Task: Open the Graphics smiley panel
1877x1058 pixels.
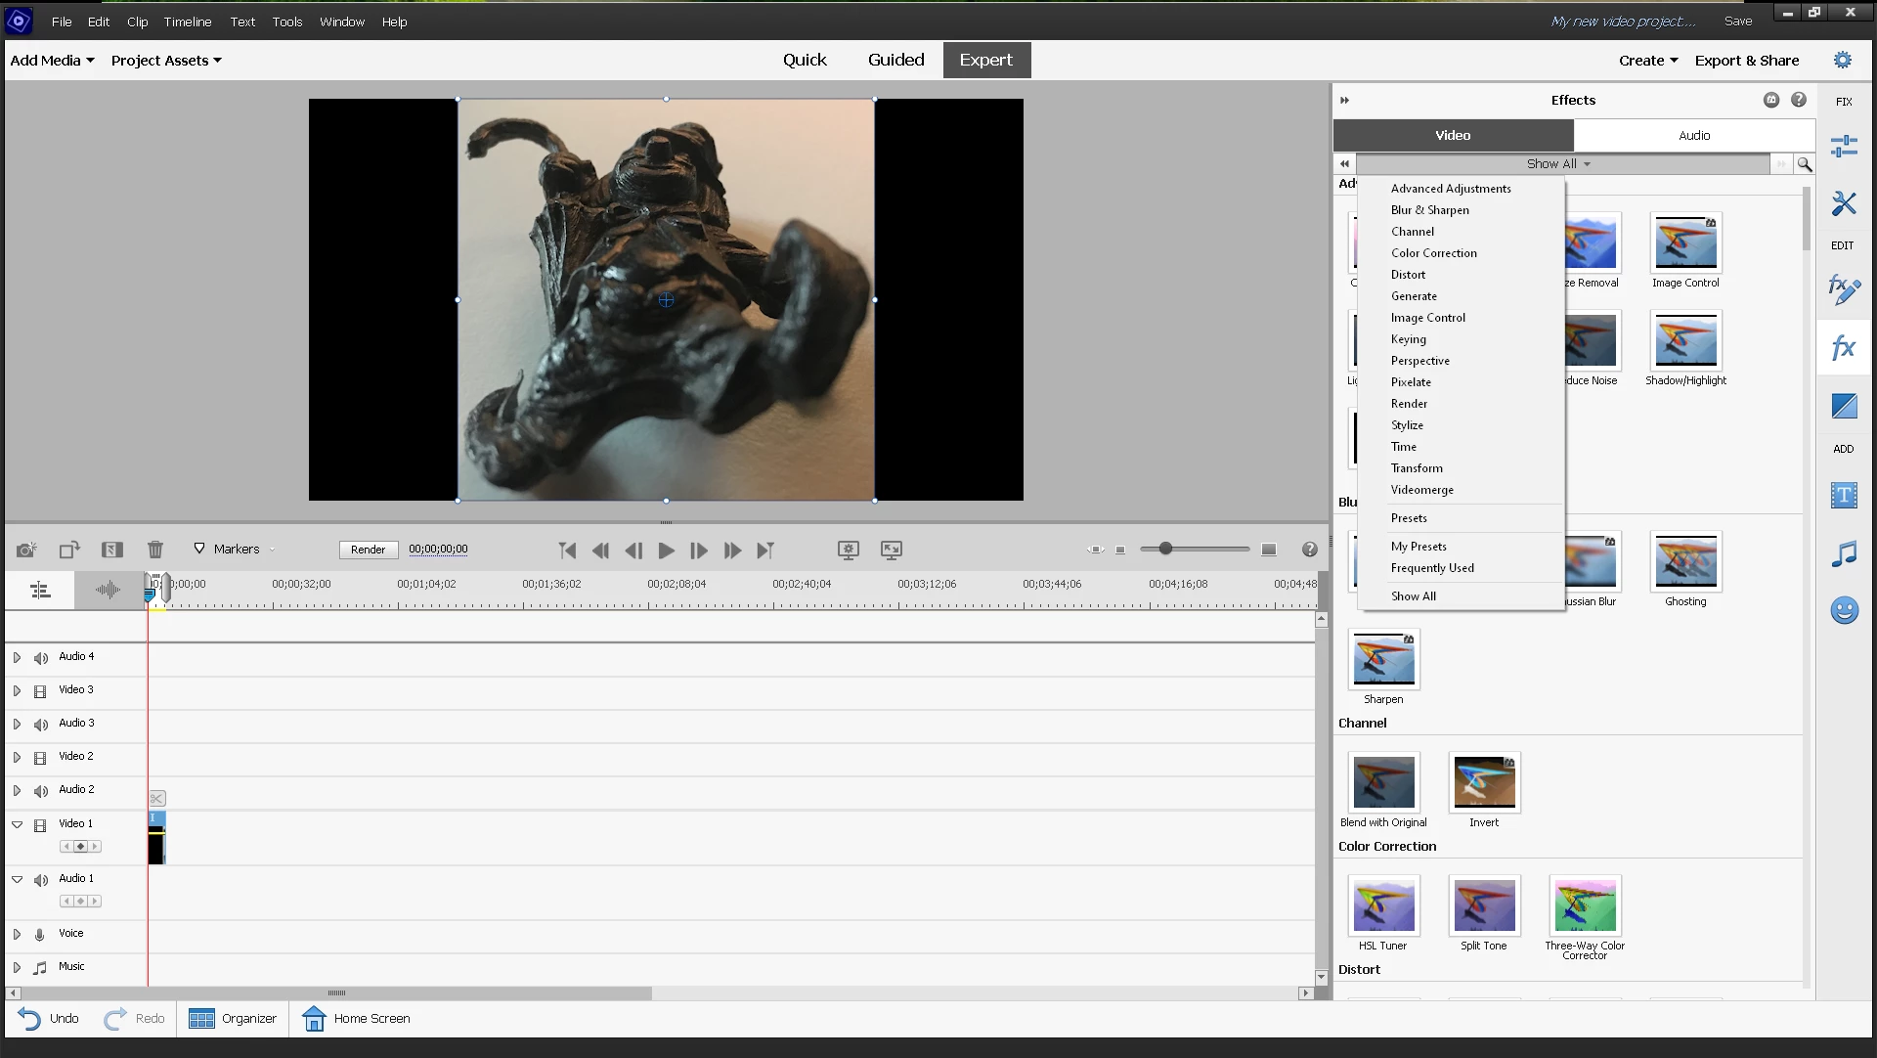Action: coord(1844,611)
